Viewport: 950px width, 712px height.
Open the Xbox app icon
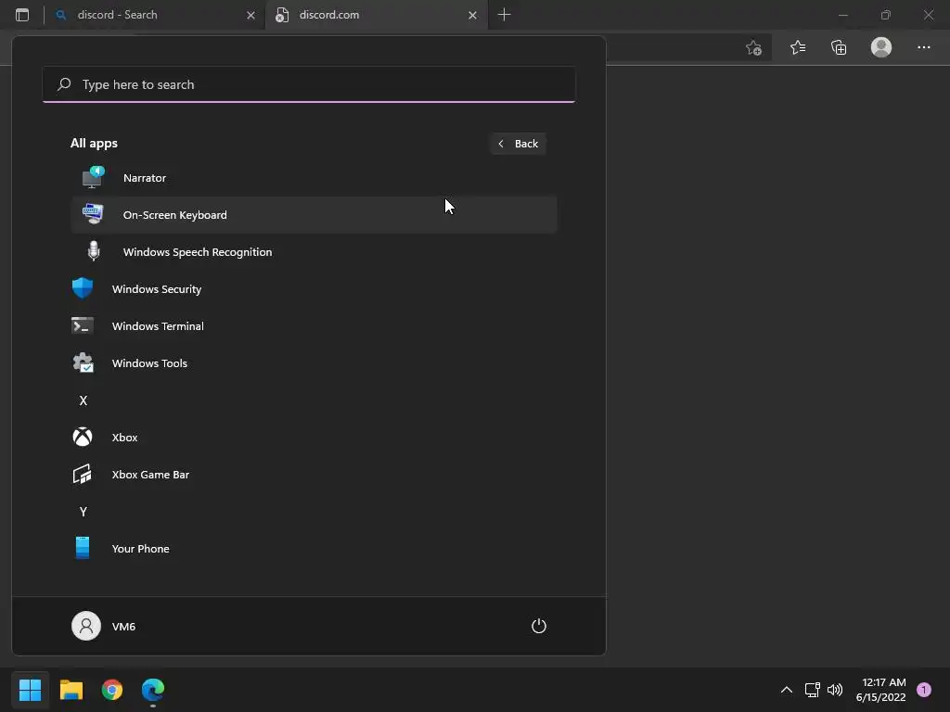pyautogui.click(x=83, y=437)
